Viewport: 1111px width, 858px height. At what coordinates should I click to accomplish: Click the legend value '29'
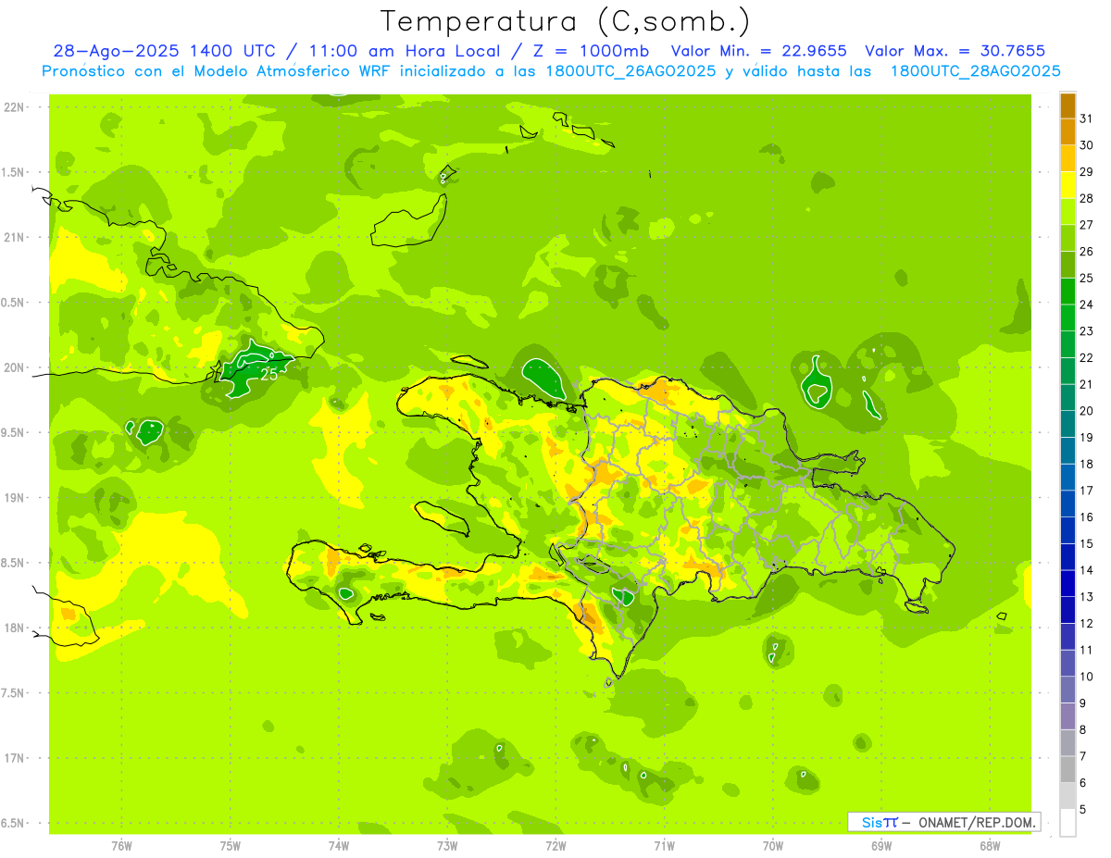(1087, 172)
